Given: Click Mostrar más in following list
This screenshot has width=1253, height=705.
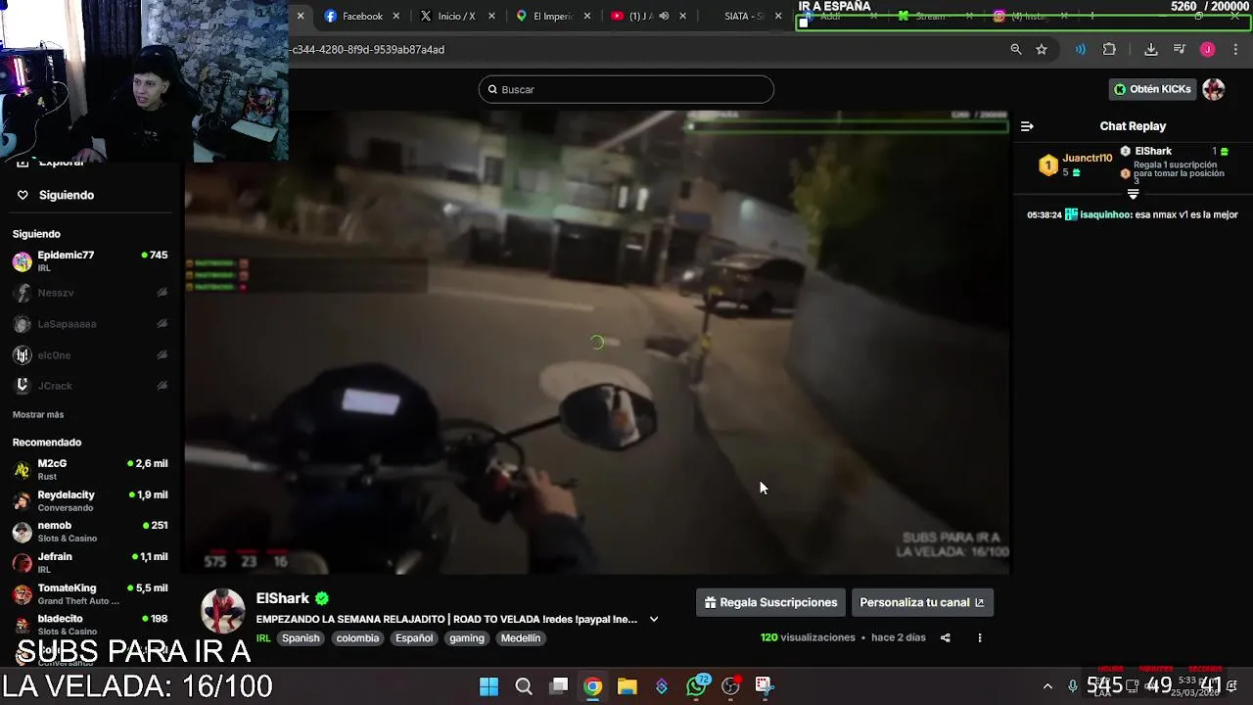Looking at the screenshot, I should [38, 415].
